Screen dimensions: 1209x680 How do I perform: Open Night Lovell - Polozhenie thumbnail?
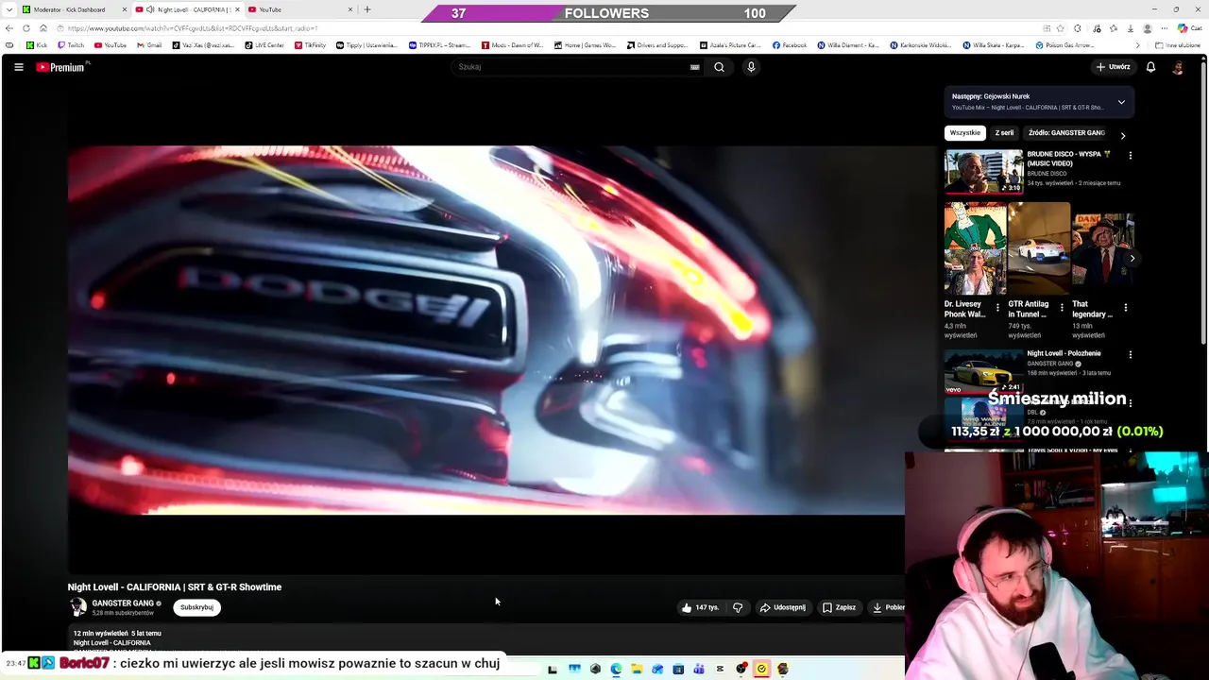pos(983,371)
